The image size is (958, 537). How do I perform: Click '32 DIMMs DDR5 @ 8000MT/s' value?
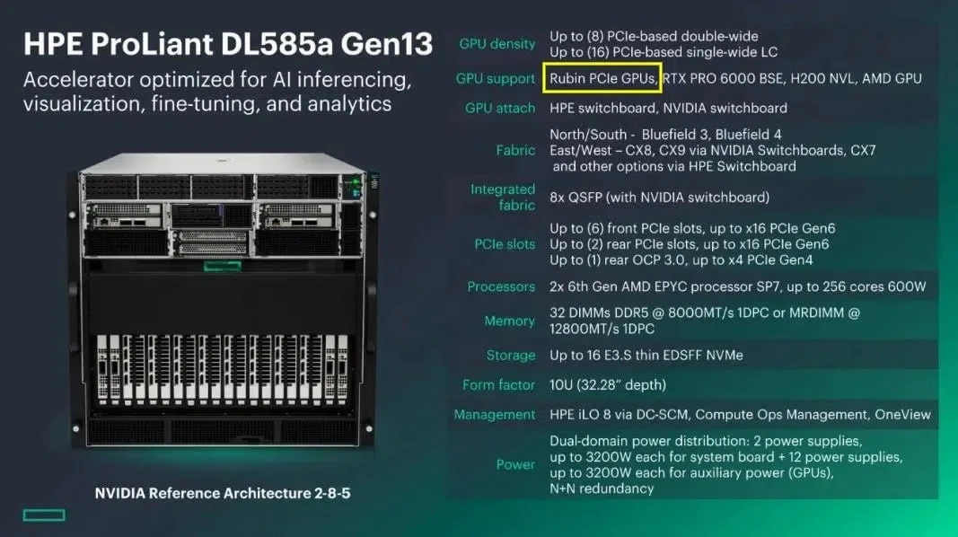click(705, 321)
